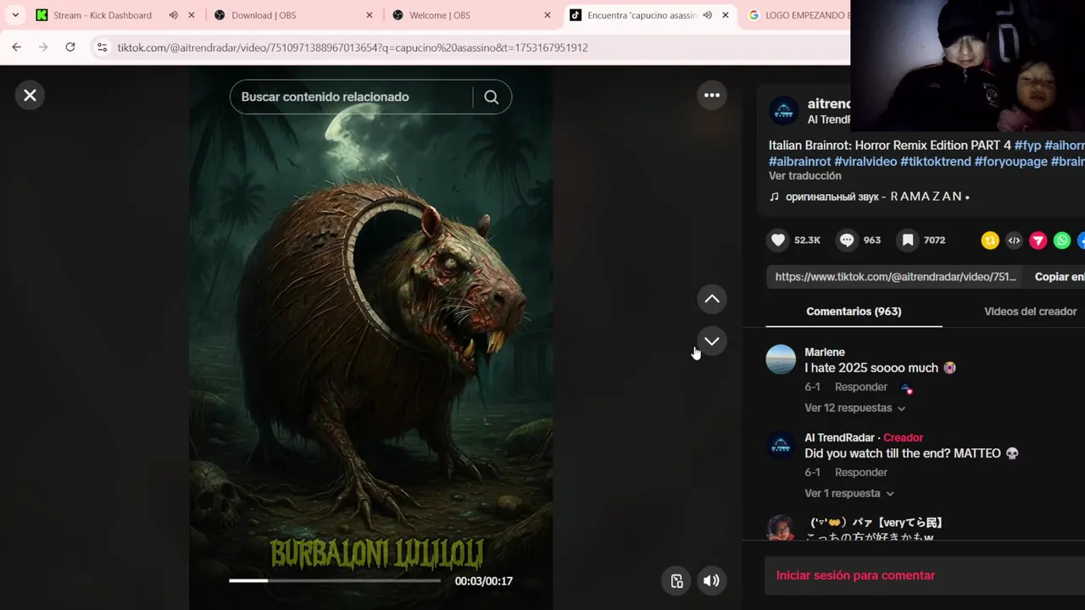This screenshot has width=1085, height=610.
Task: Open the tab search dropdown arrow
Action: coord(15,15)
